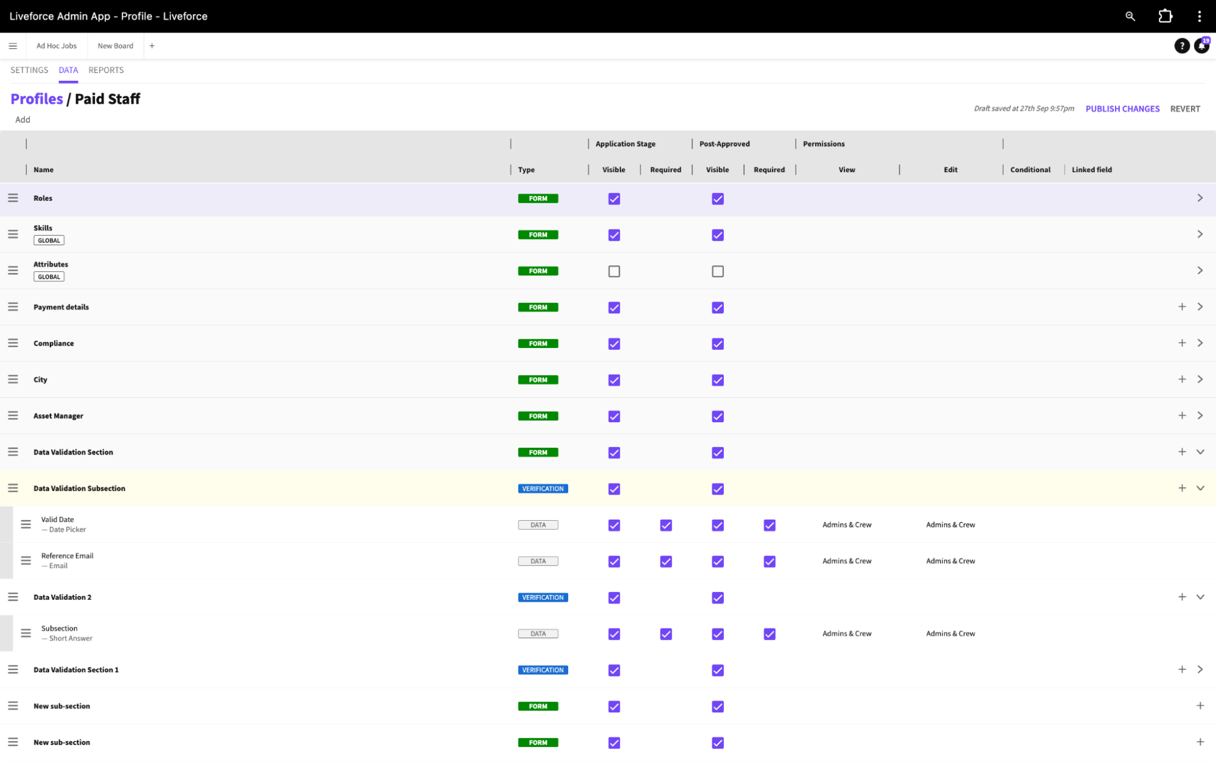Click the Compliance row plus icon
1216x761 pixels.
(x=1182, y=343)
